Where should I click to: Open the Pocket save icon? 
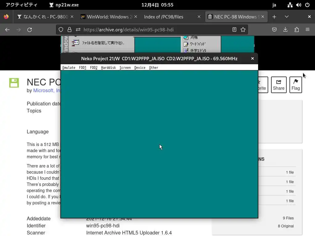pos(274,30)
